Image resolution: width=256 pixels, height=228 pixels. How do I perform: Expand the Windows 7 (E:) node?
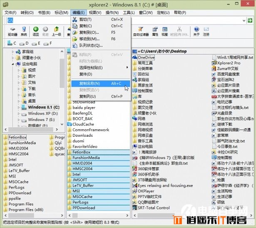point(19,120)
